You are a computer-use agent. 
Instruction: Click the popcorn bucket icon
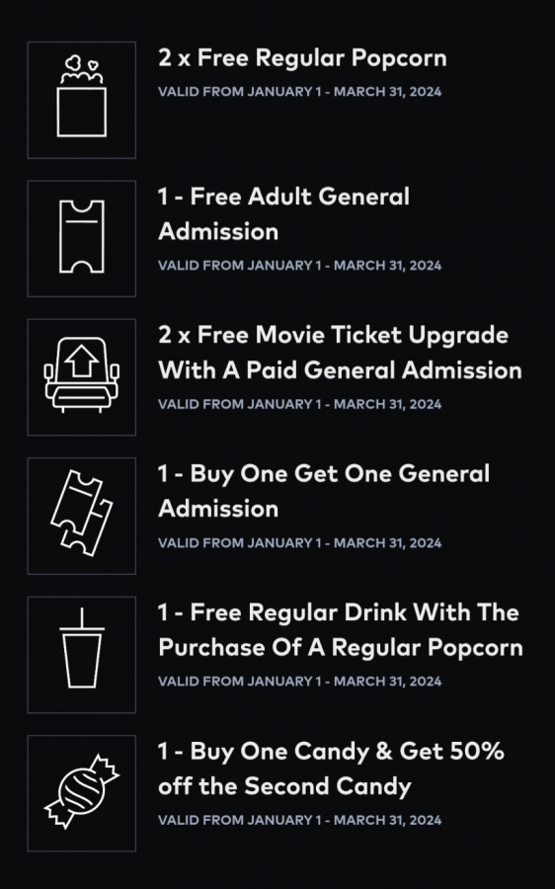[x=82, y=99]
